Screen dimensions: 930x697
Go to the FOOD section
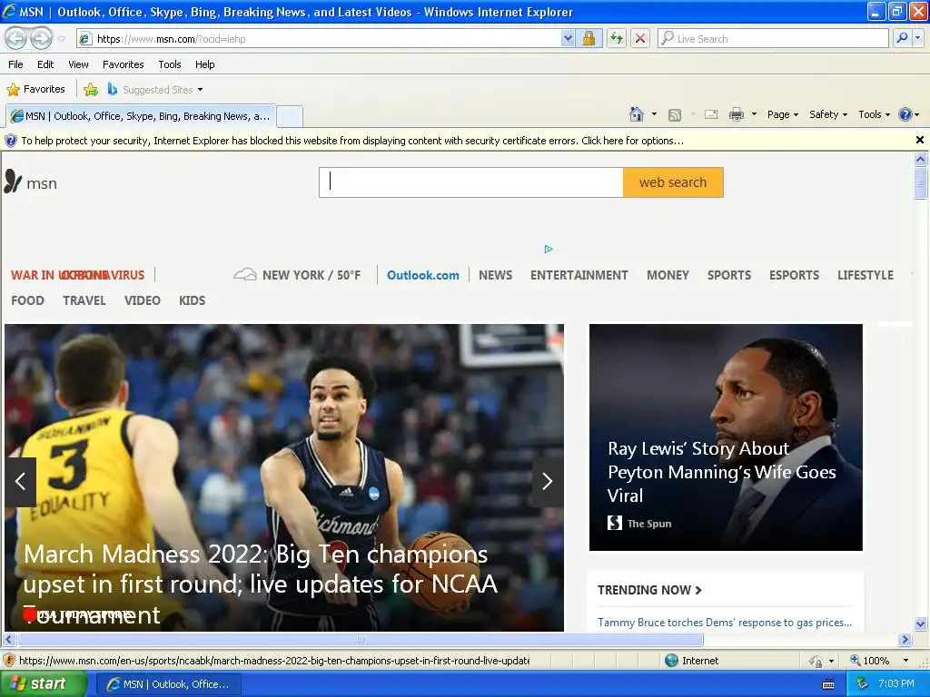pos(27,300)
